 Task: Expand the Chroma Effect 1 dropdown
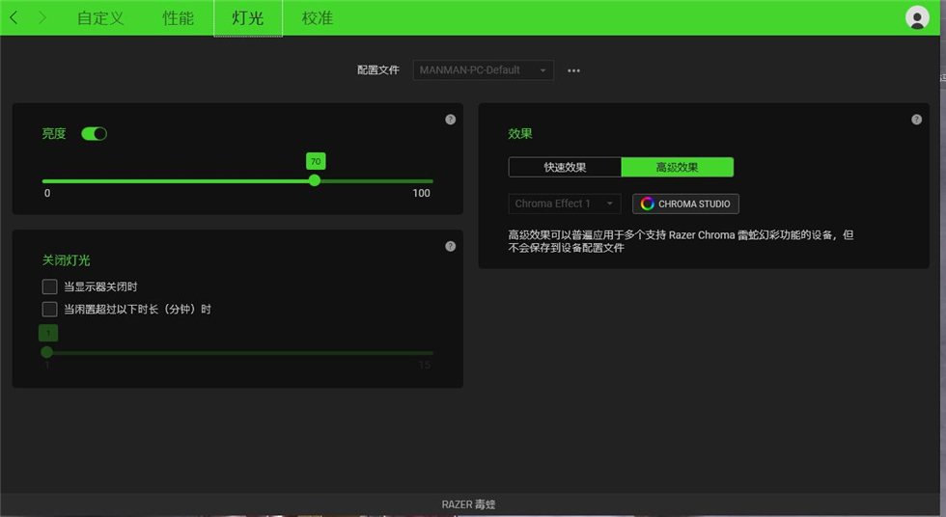pyautogui.click(x=564, y=204)
